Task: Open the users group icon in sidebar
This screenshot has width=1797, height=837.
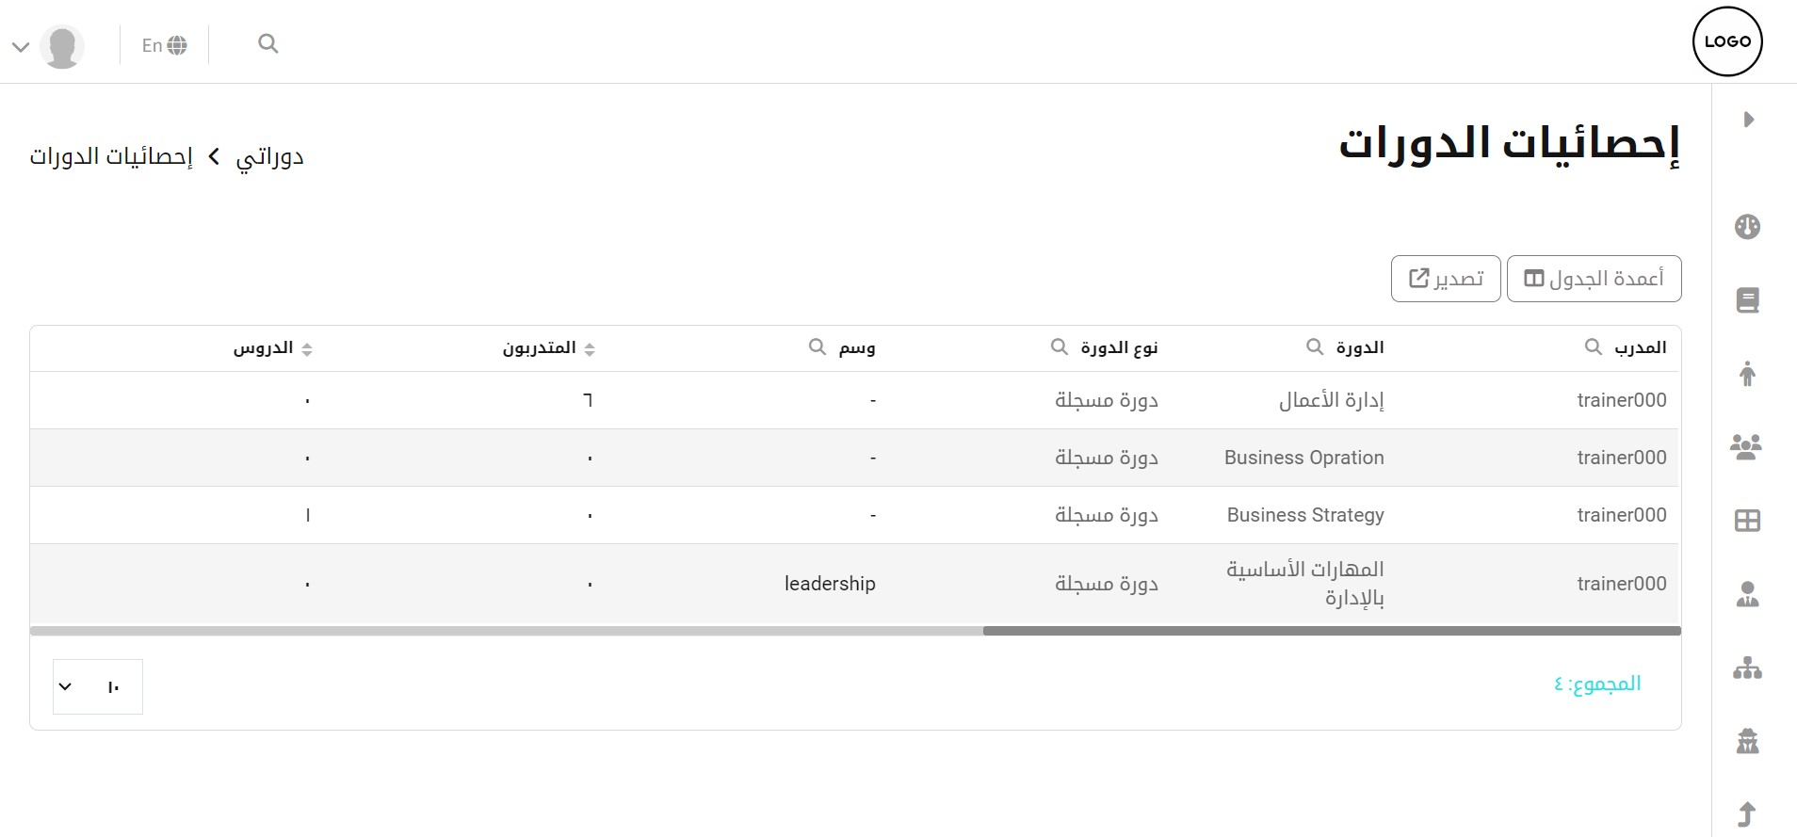Action: (x=1746, y=446)
